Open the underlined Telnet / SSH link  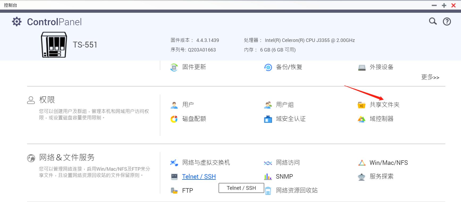coord(199,177)
